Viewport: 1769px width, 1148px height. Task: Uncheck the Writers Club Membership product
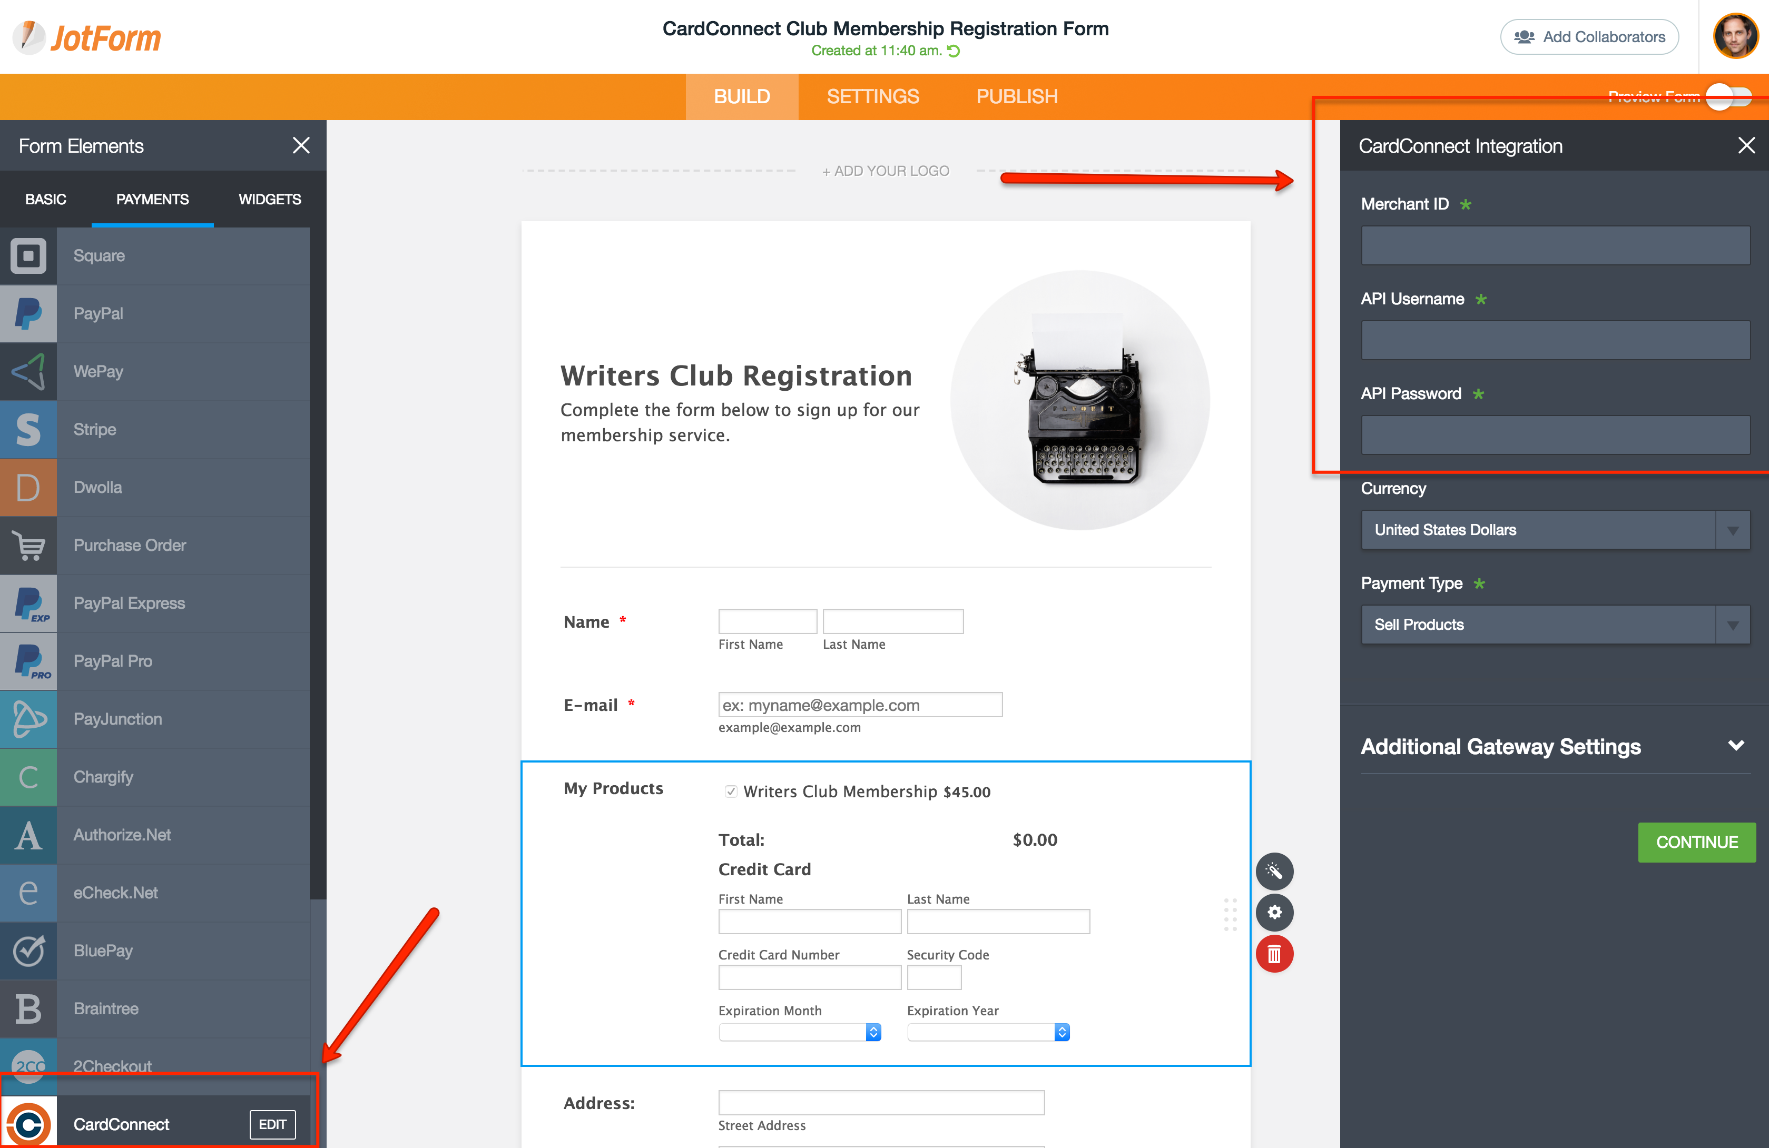click(731, 791)
